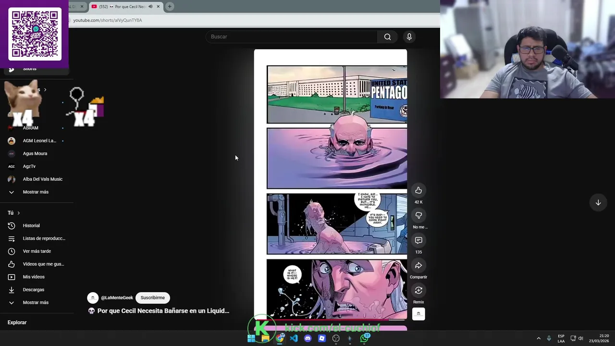615x346 pixels.
Task: Open Mis videos
Action: [x=34, y=277]
